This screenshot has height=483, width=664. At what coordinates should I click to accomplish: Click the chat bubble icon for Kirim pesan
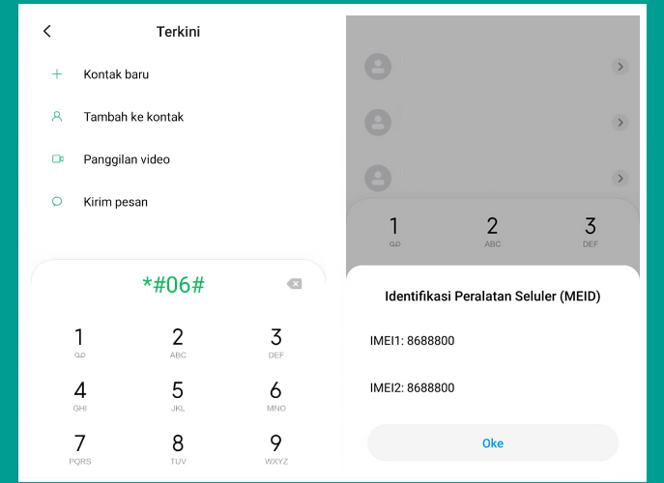pyautogui.click(x=57, y=202)
